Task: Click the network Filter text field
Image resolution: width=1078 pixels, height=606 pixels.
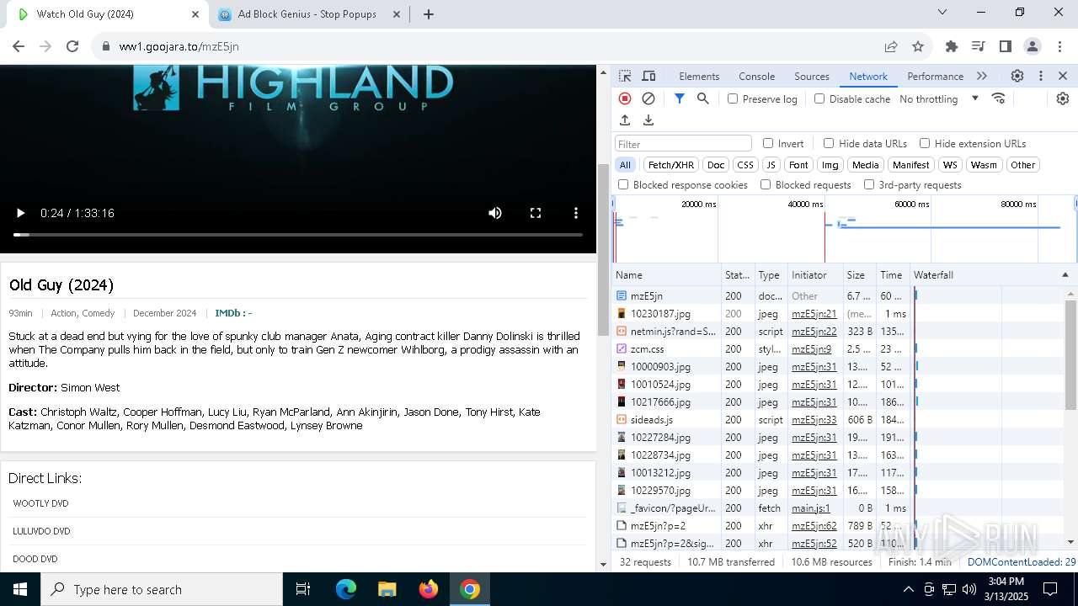Action: (683, 144)
